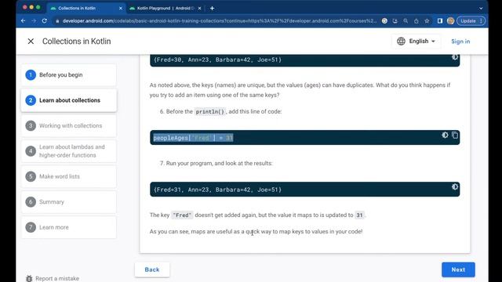Click the Report a mistake bug icon

29,278
